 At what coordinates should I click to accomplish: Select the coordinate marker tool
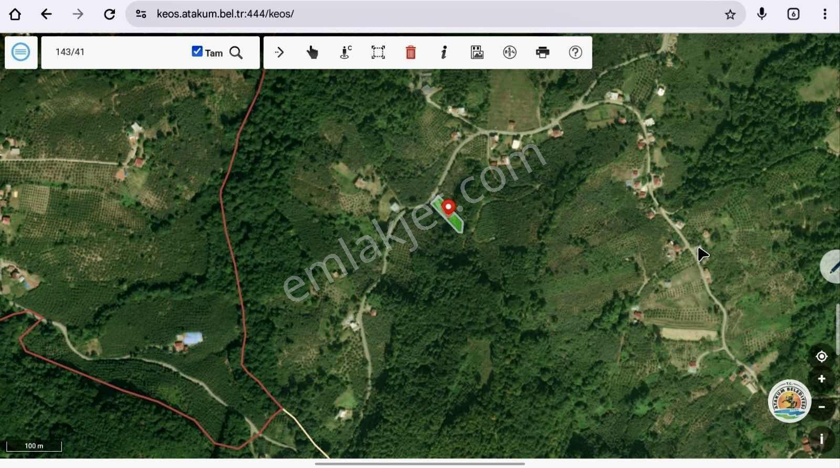tap(345, 52)
